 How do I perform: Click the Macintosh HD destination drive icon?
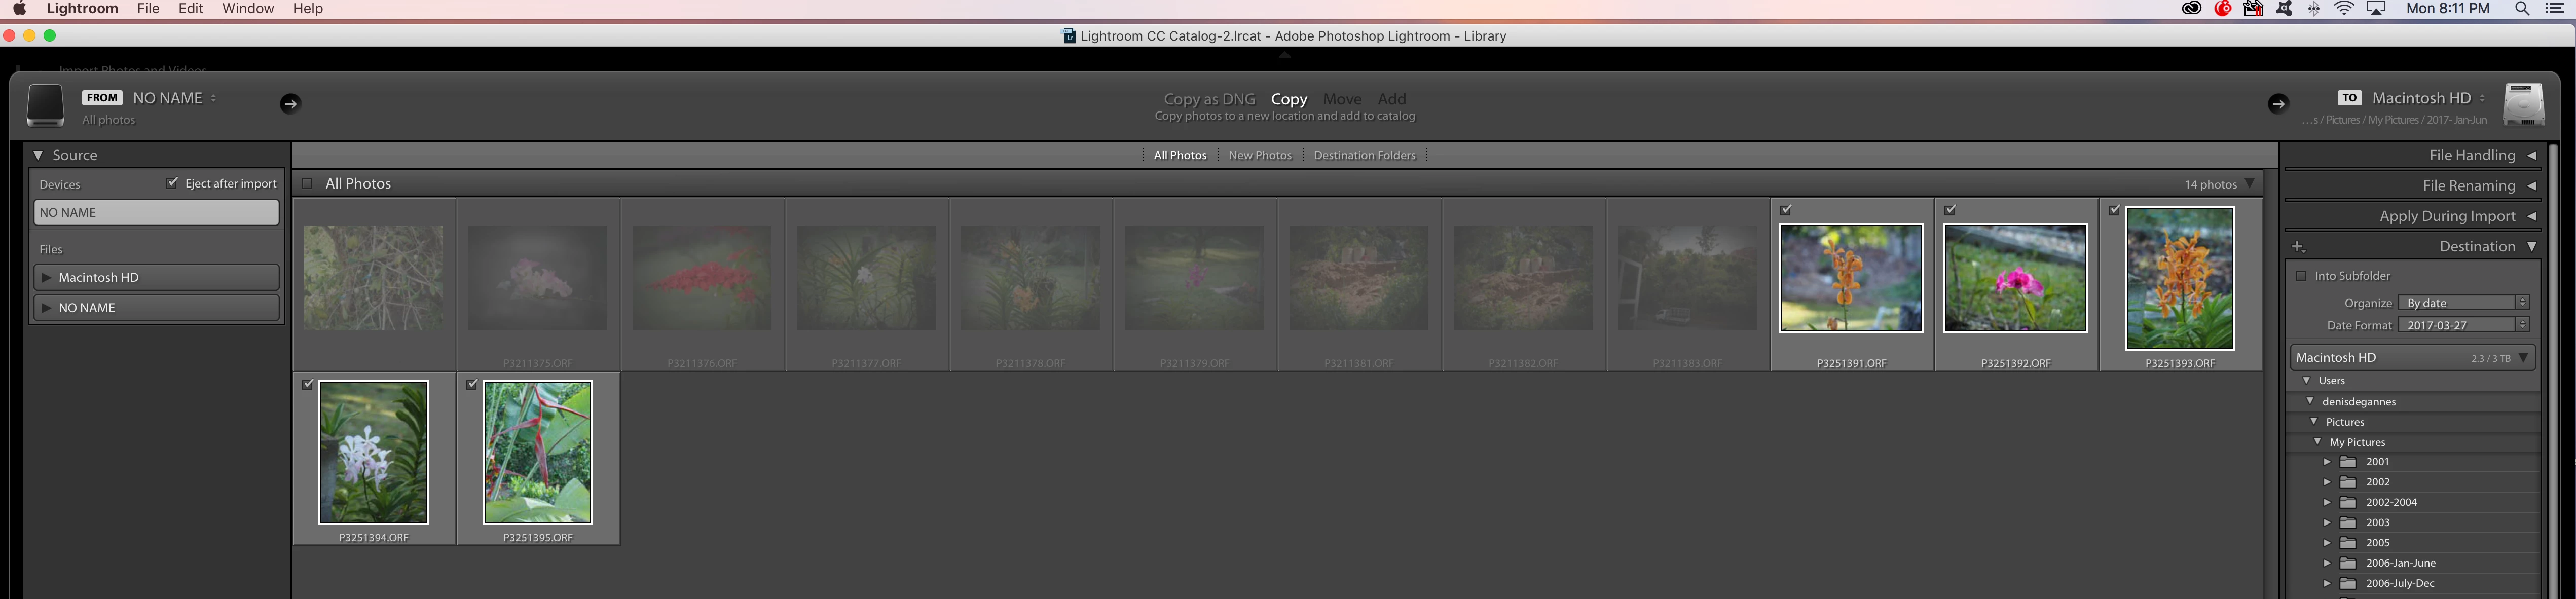pos(2523,104)
